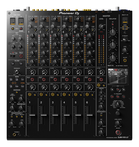Toggle the MULTI I/O ON/OFF button
Image resolution: width=139 pixels, height=147 pixels.
pyautogui.click(x=125, y=60)
